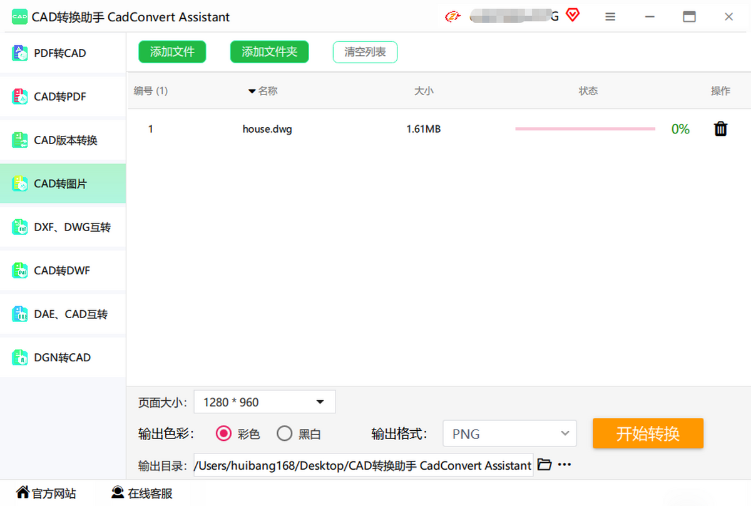Click the CAD版本转换 sidebar icon
This screenshot has height=506, width=751.
20,140
